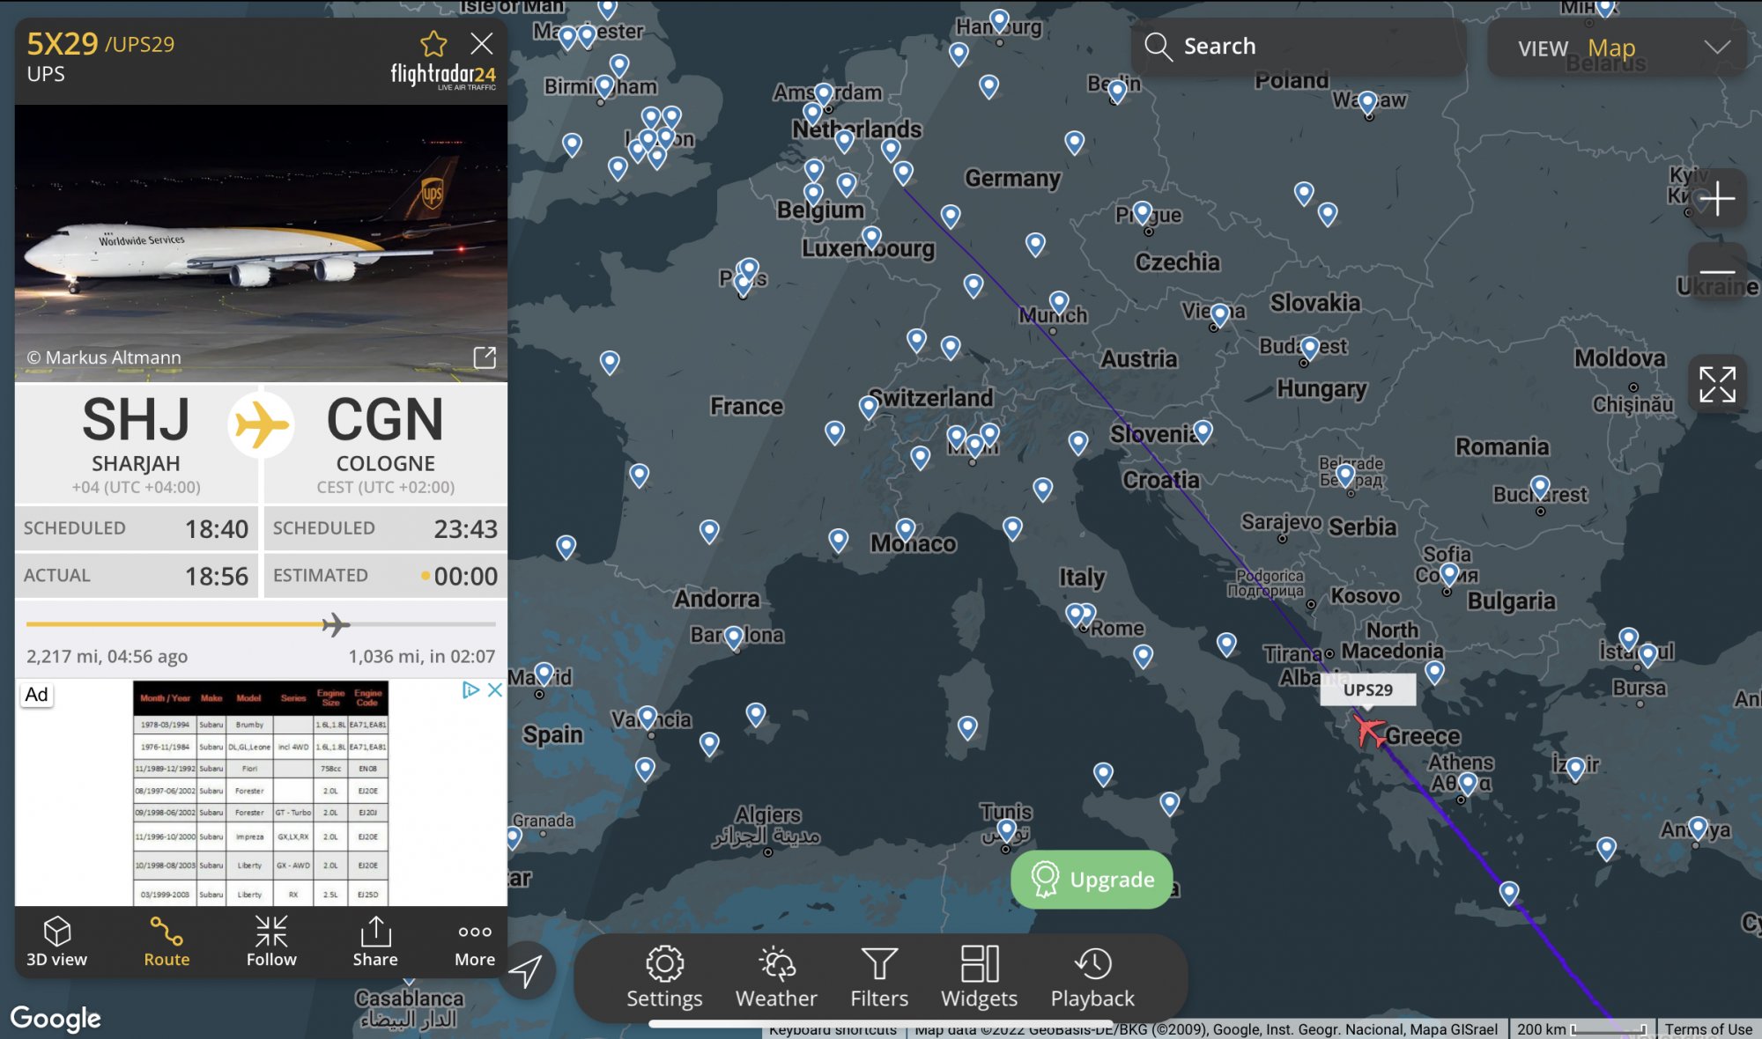
Task: Click the 200 km map scale control
Action: [x=1581, y=1029]
